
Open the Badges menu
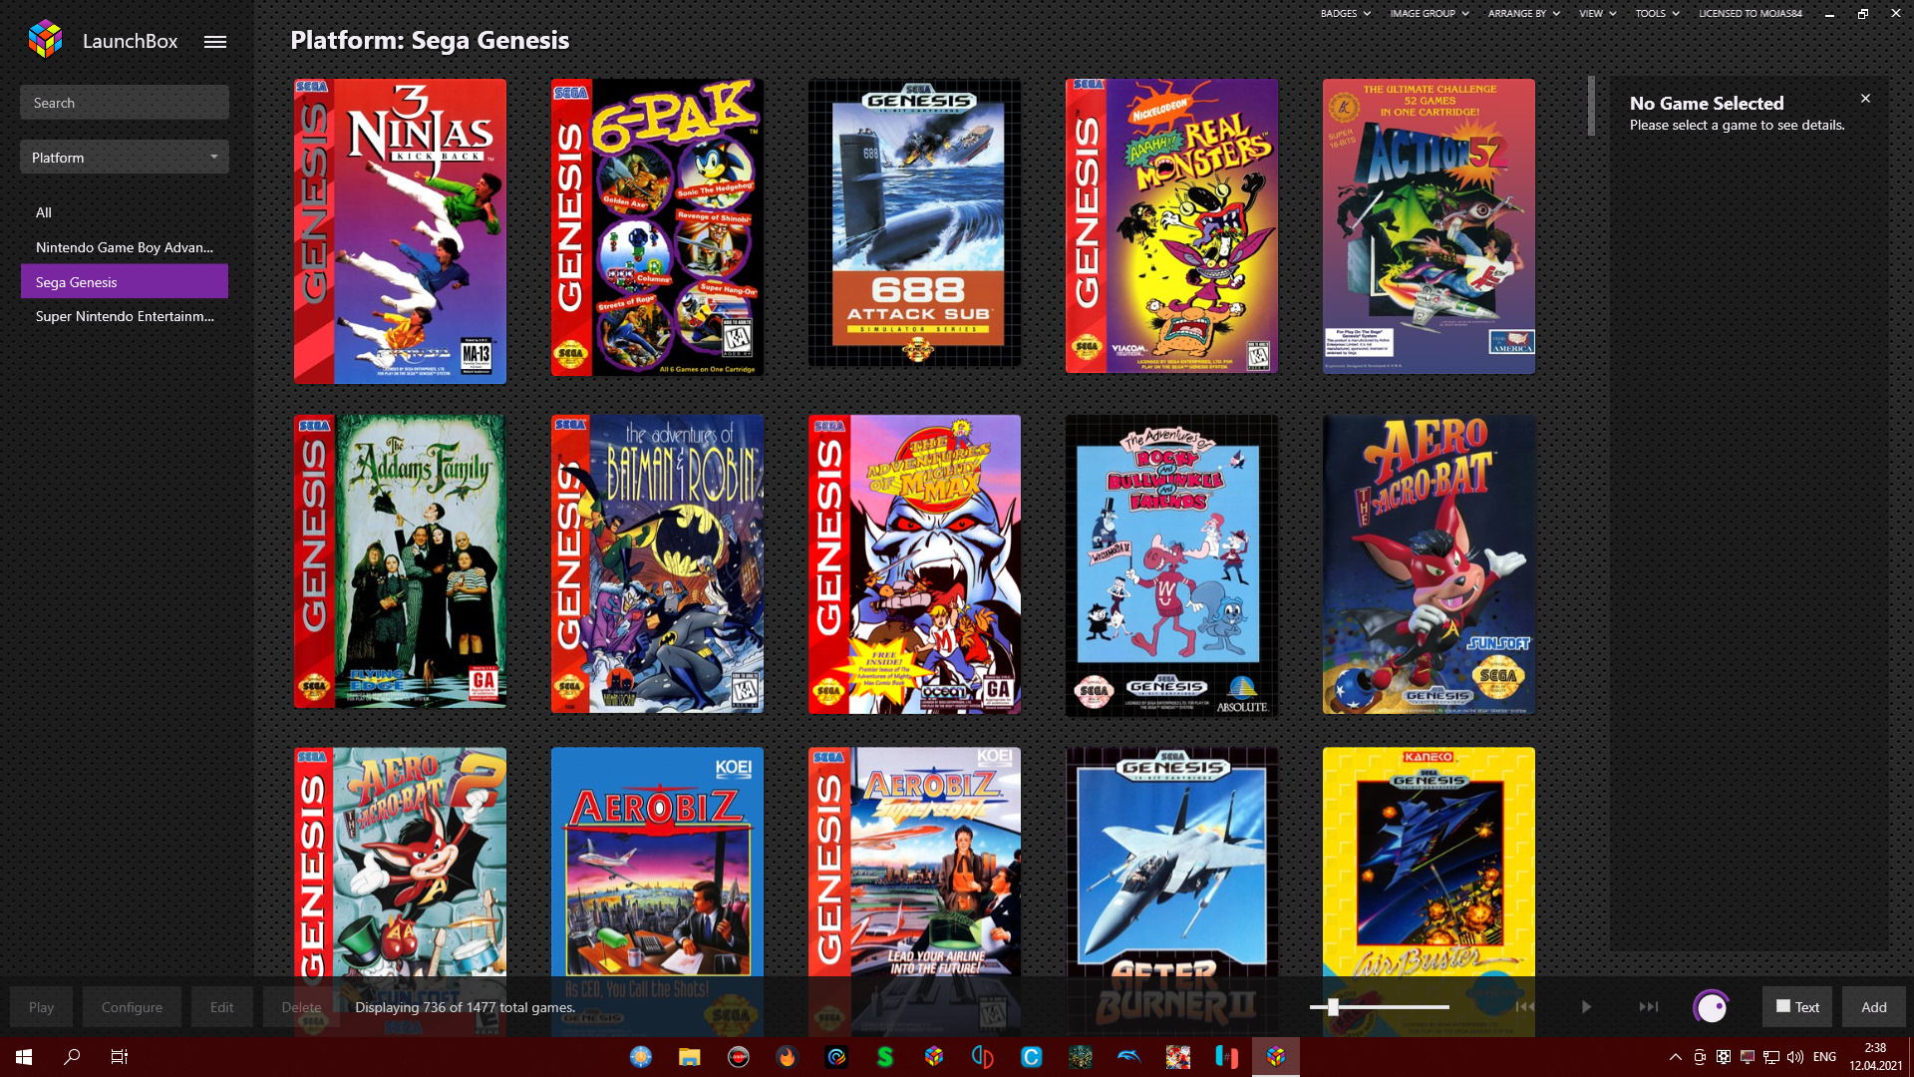coord(1345,13)
